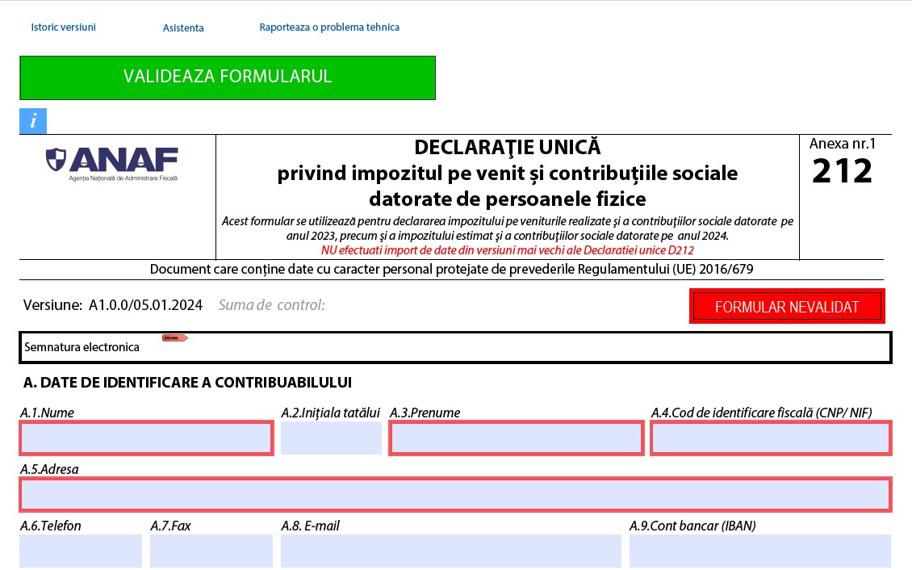Click the Cod de identificare fiscala field

point(770,438)
